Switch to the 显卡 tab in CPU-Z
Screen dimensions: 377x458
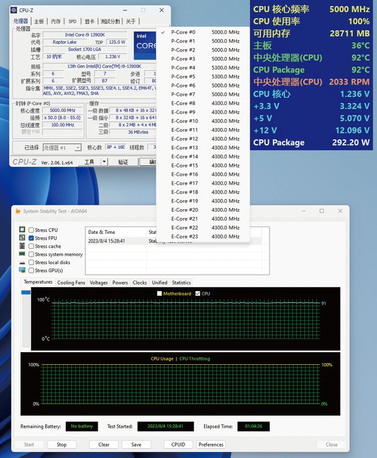[89, 21]
